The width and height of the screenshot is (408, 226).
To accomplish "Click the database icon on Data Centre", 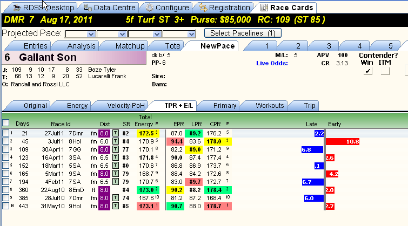I will coord(88,8).
